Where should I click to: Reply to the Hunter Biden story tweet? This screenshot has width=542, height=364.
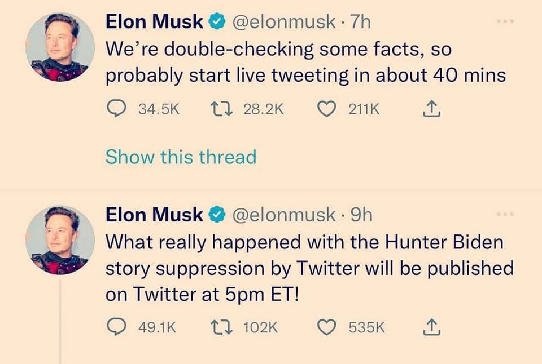coord(117,327)
